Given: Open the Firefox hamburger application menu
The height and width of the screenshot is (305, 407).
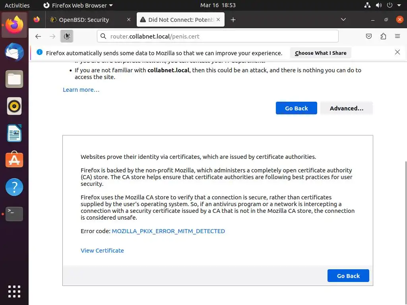Looking at the screenshot, I should [x=397, y=36].
